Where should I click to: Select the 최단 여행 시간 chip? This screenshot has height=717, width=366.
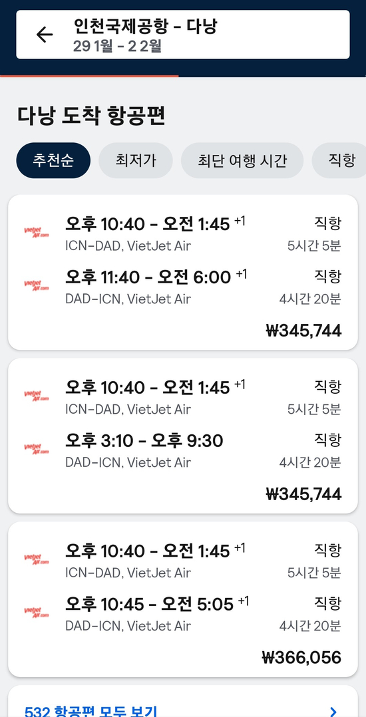242,160
